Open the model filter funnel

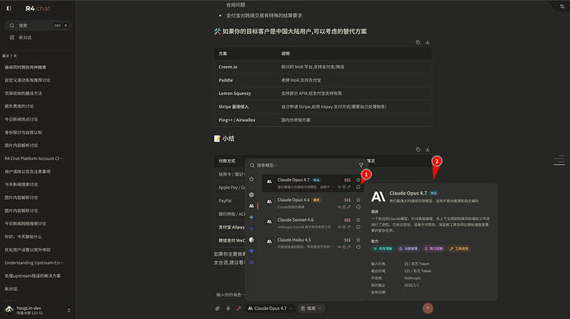point(361,165)
